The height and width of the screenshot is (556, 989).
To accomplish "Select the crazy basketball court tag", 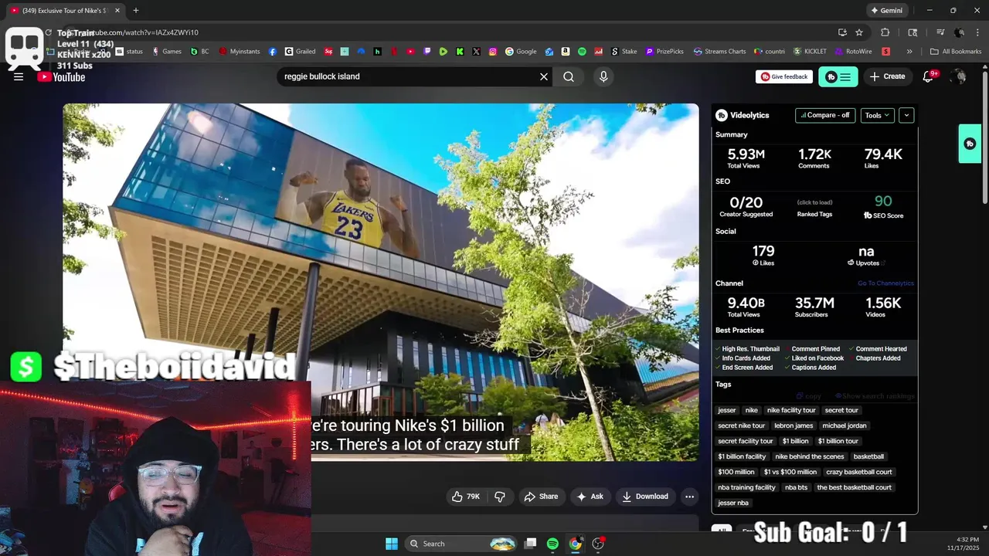I will pyautogui.click(x=859, y=472).
